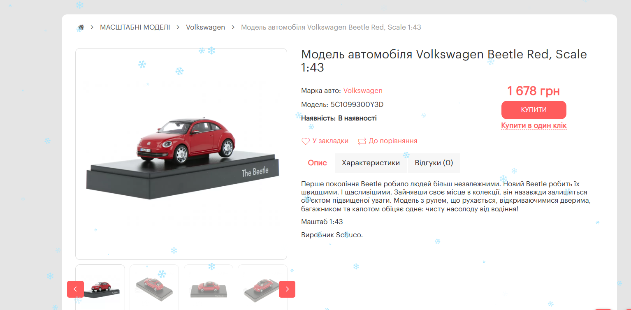
Task: Open МАСШТАБНІ МОДЕЛІ breadcrumb
Action: pyautogui.click(x=135, y=27)
